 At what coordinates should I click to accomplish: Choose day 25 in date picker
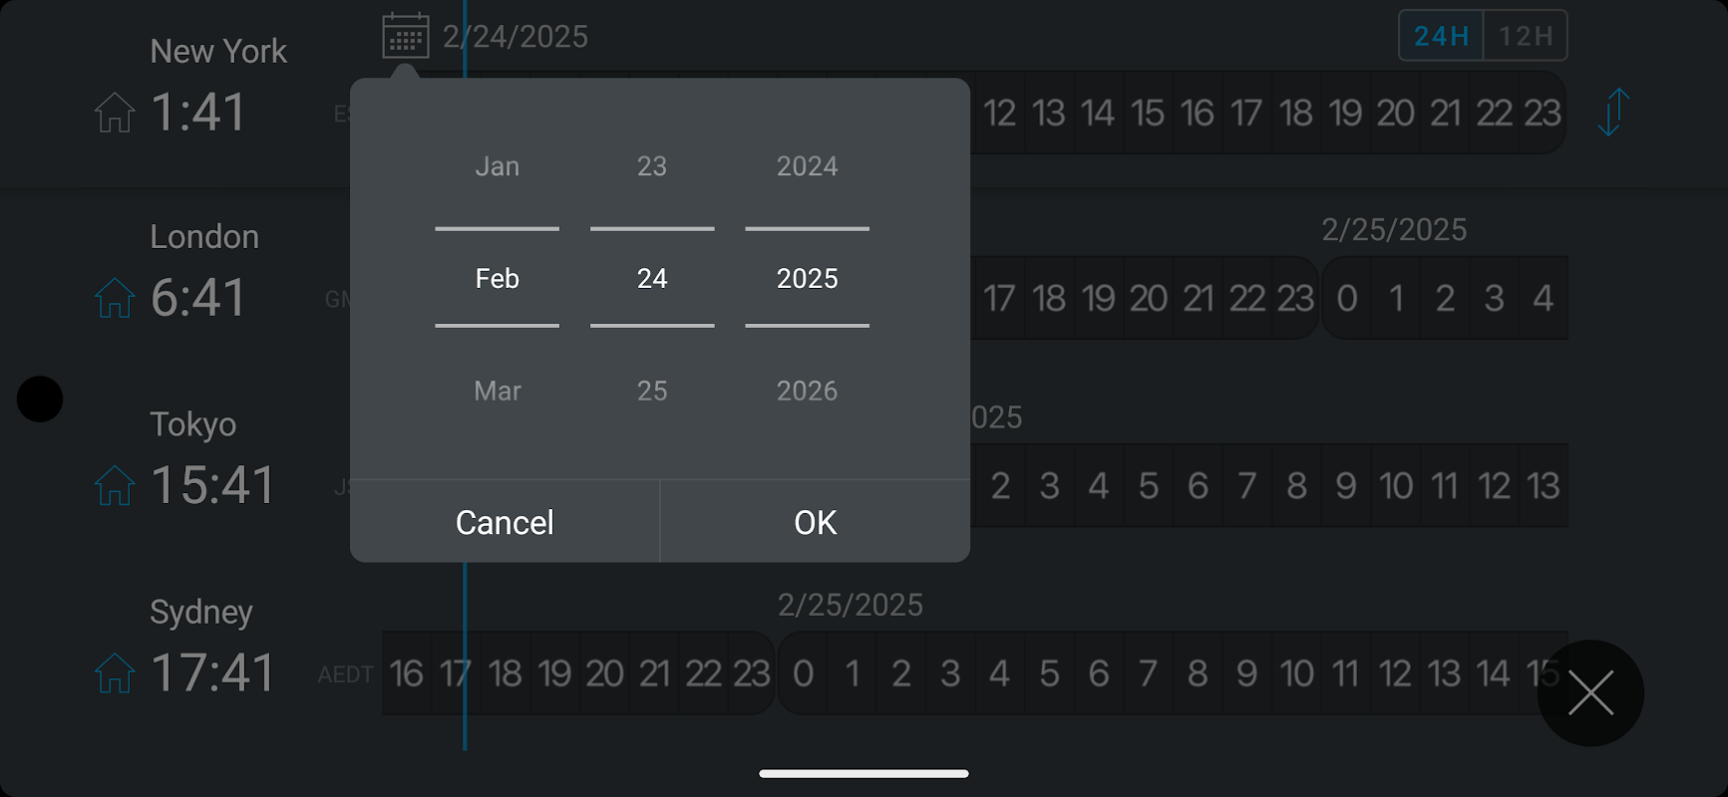652,391
